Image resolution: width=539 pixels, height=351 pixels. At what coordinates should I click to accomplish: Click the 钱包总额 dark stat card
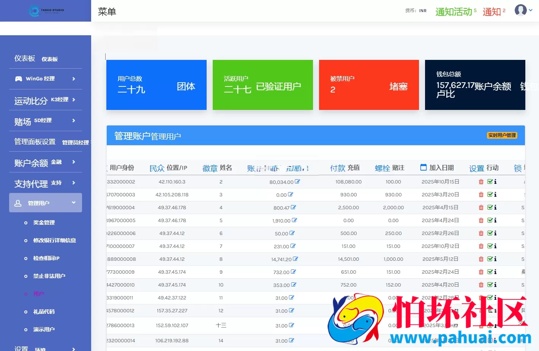click(475, 85)
